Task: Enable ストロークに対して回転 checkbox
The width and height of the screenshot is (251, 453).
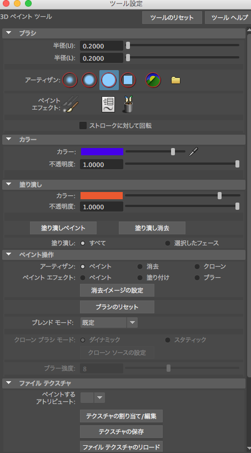Action: [83, 126]
